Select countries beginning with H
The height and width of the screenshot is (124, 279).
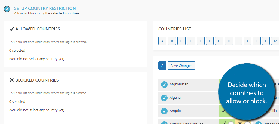point(229,41)
